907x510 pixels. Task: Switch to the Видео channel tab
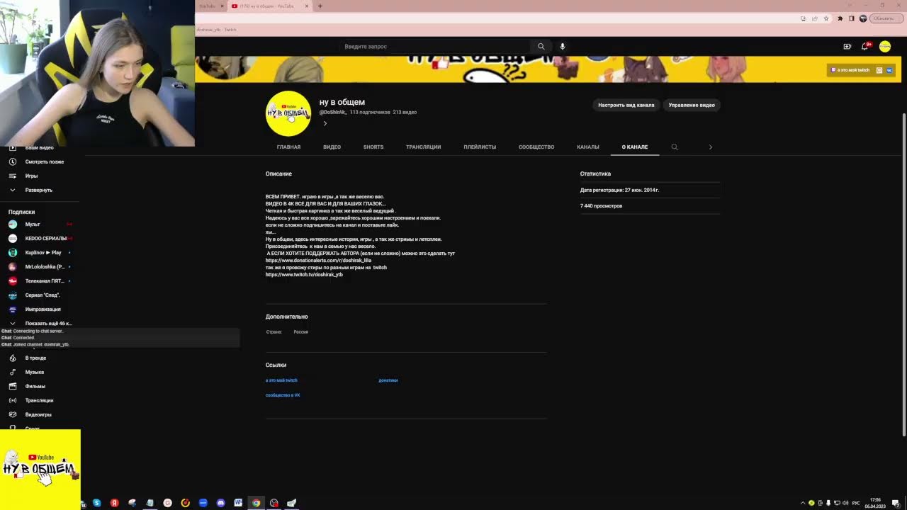point(332,147)
